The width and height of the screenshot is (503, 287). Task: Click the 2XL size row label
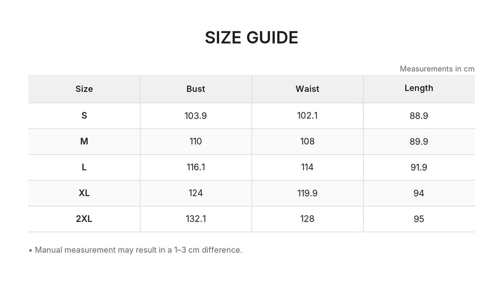84,219
